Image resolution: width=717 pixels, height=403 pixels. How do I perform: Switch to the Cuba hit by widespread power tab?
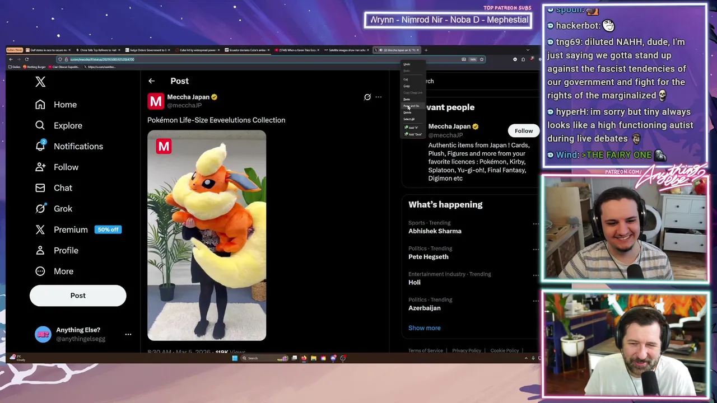pos(197,50)
